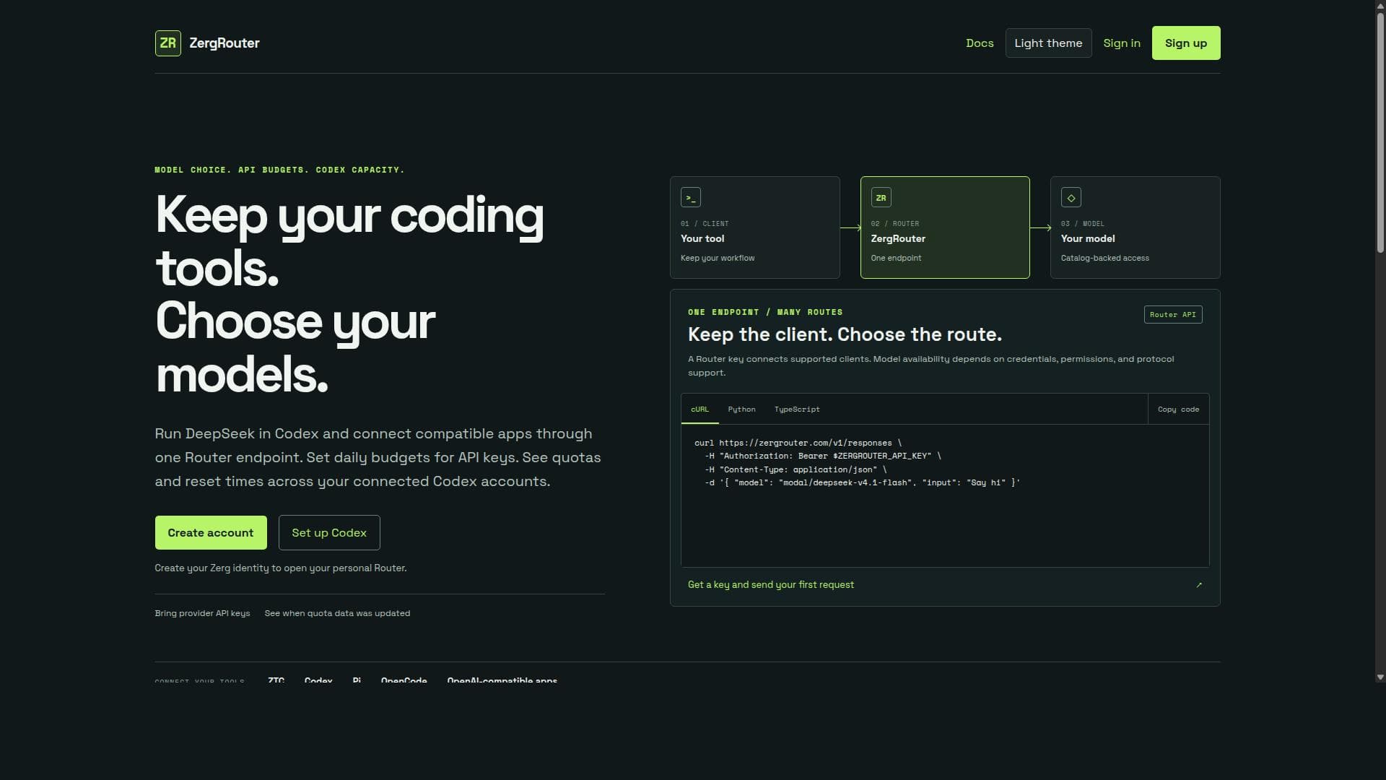
Task: Open the Docs page
Action: click(x=980, y=43)
